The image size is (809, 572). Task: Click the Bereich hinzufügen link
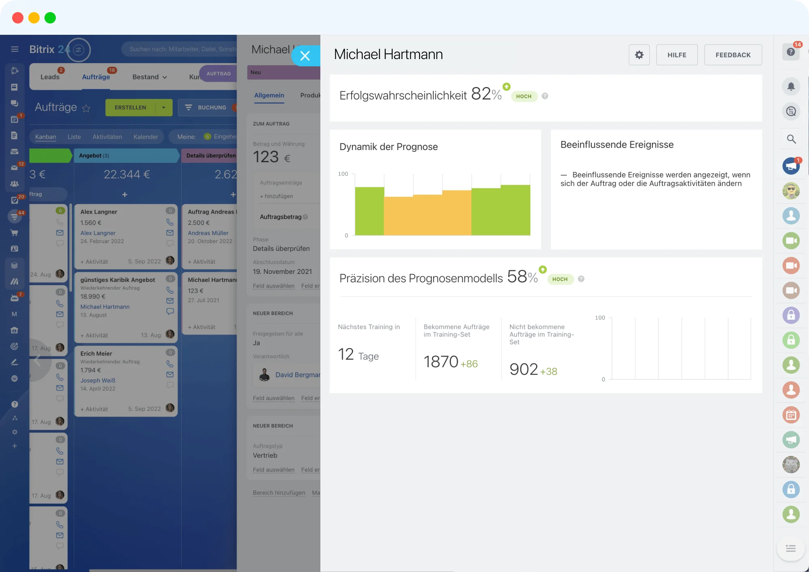(x=279, y=493)
